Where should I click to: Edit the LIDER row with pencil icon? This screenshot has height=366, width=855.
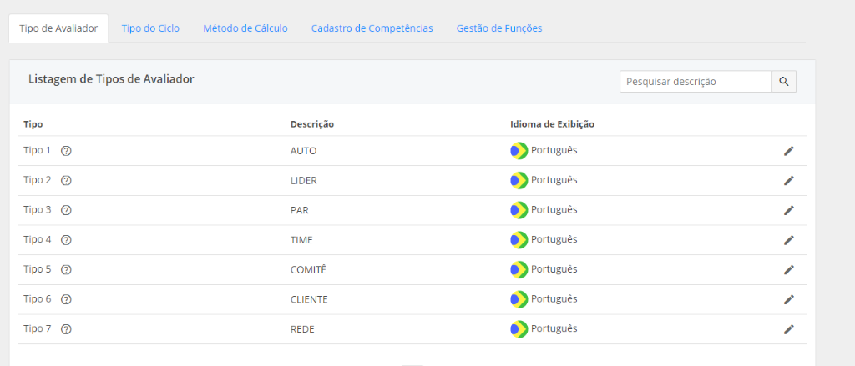[788, 180]
